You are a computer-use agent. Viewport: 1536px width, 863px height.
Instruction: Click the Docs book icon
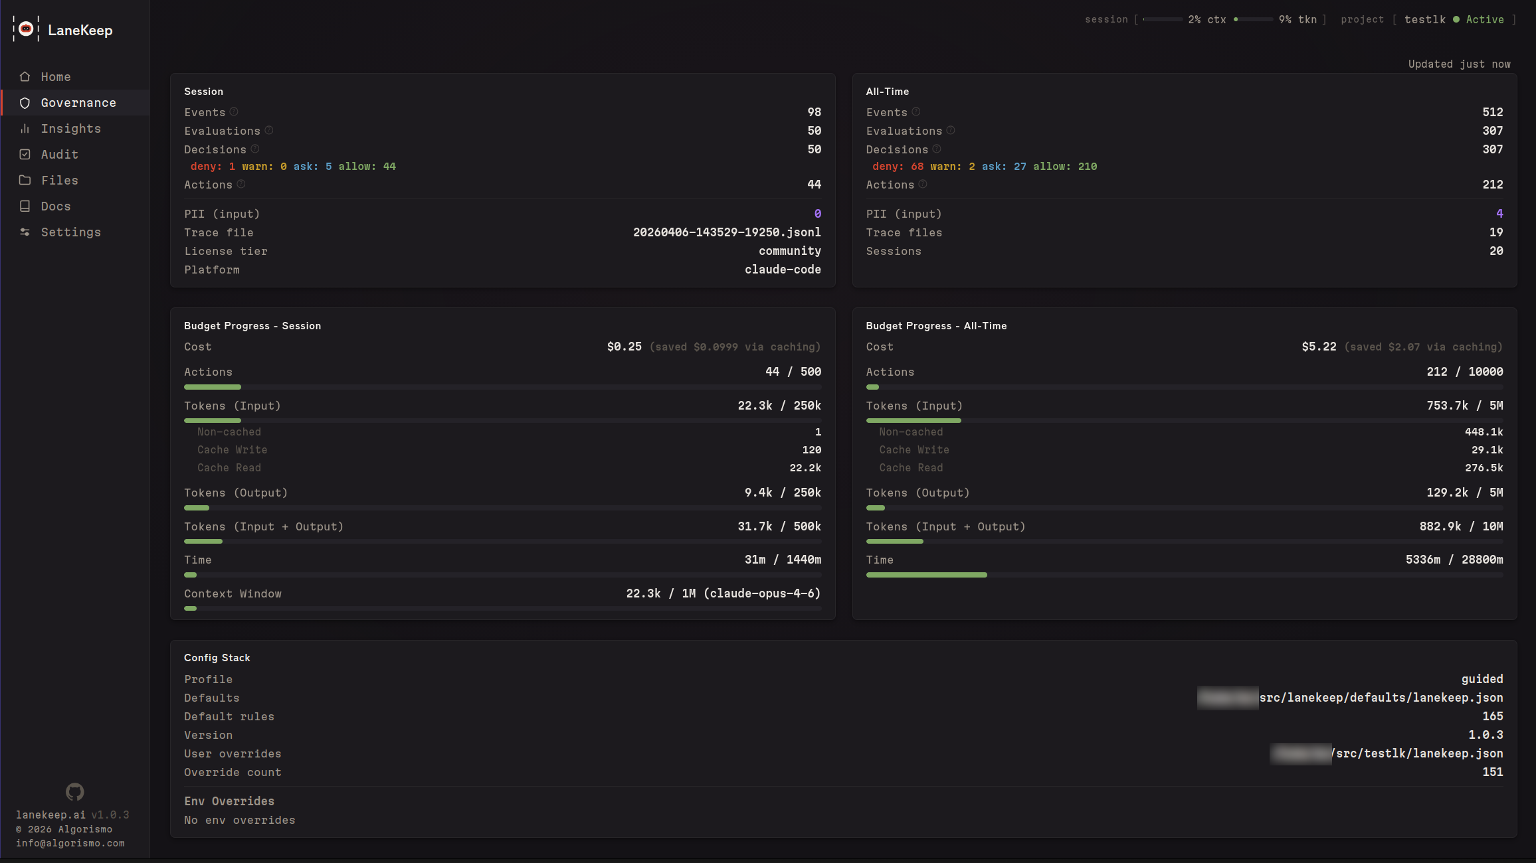click(25, 206)
